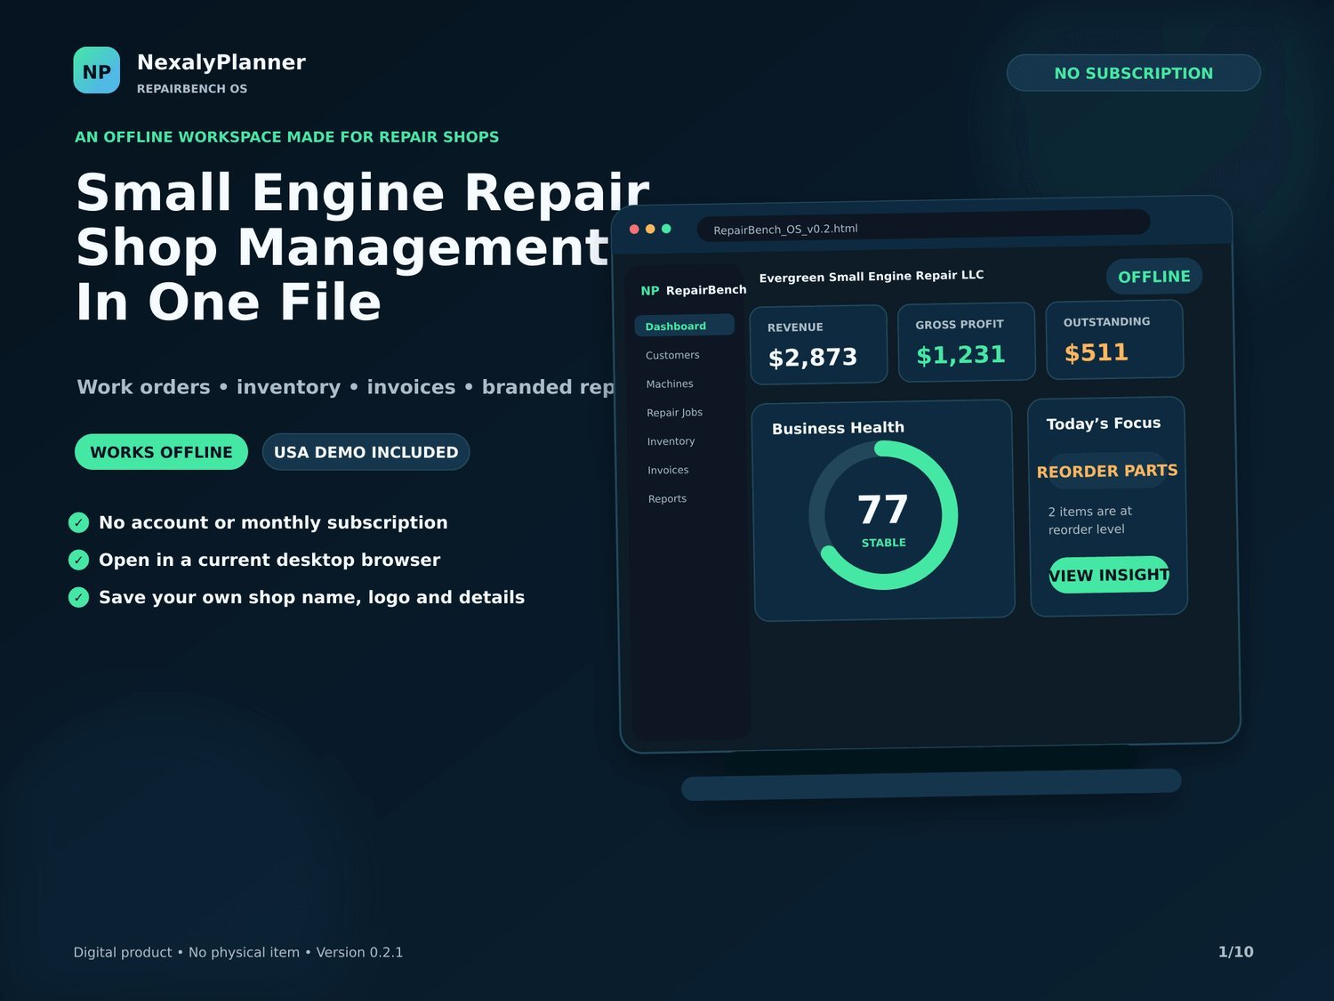Navigate to Inventory in the sidebar
This screenshot has height=1001, width=1334.
(x=671, y=441)
